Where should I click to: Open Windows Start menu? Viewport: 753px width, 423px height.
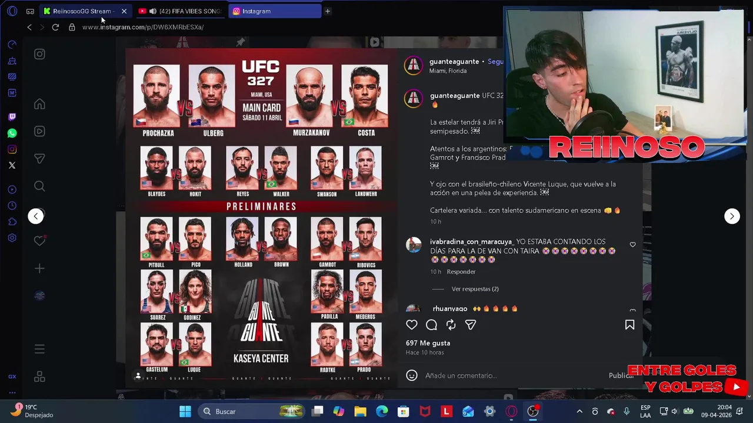[185, 411]
